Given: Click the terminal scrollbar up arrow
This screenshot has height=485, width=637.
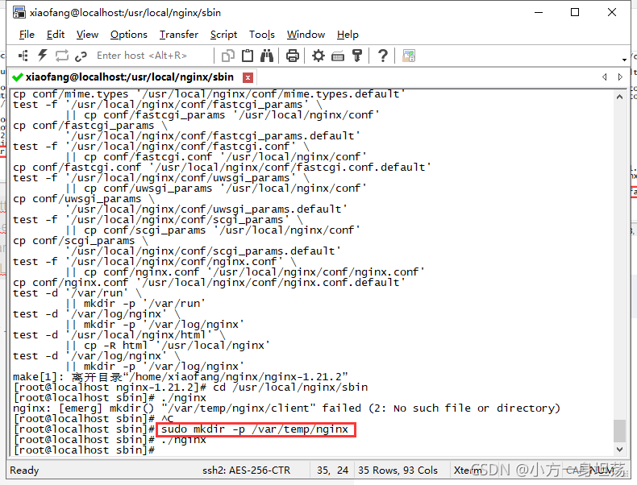Looking at the screenshot, I should tap(619, 97).
